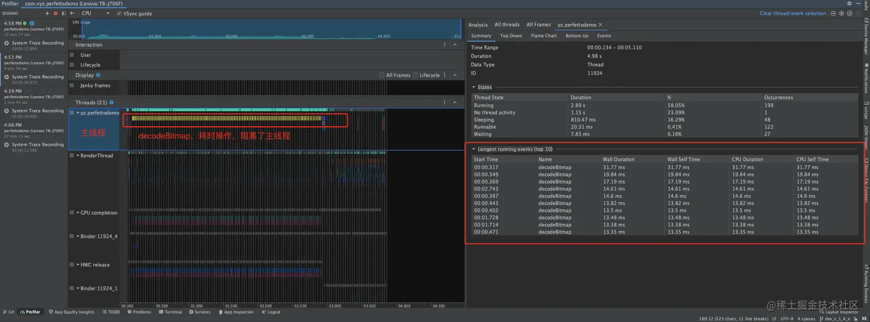The image size is (870, 322).
Task: Start a new profiling session with plus icon
Action: (x=48, y=13)
